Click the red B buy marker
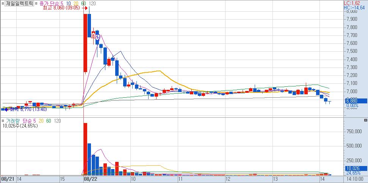368x183 pixels. tap(93, 36)
